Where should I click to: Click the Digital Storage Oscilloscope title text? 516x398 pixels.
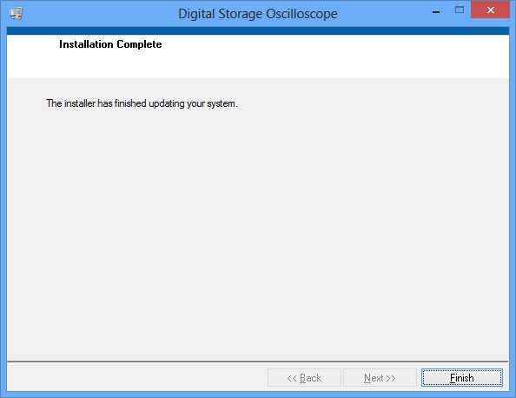pos(258,14)
